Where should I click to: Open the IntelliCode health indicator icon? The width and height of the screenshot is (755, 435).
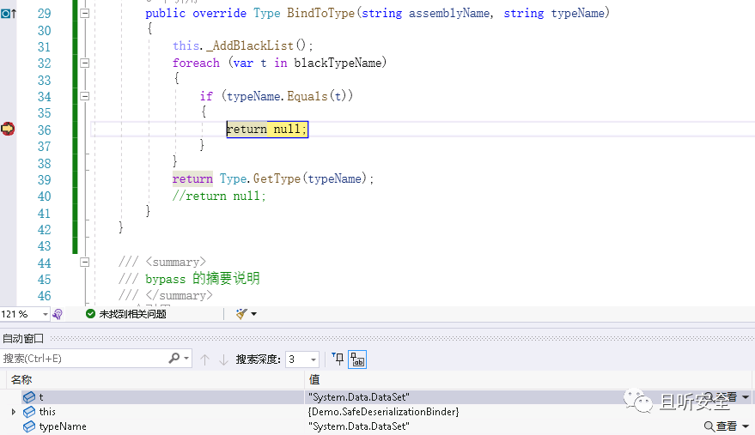pyautogui.click(x=58, y=314)
